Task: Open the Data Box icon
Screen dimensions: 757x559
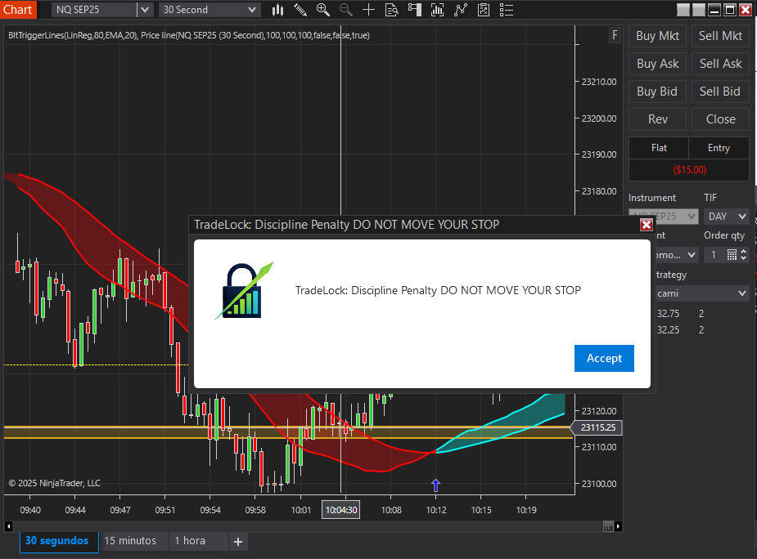Action: [x=391, y=10]
